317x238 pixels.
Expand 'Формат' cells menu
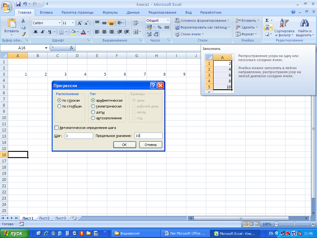coord(246,34)
